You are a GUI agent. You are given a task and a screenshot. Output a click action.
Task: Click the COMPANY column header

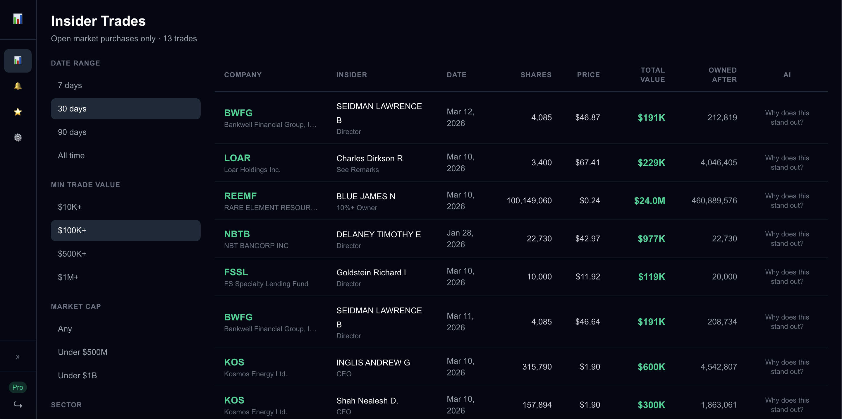click(243, 75)
